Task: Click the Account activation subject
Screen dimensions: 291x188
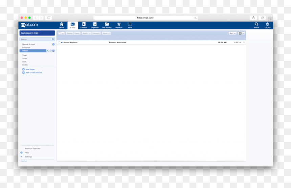Action: tap(117, 43)
